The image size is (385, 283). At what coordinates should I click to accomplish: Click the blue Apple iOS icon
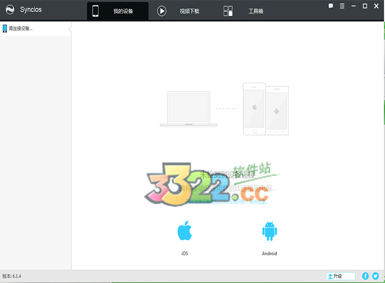pyautogui.click(x=185, y=231)
